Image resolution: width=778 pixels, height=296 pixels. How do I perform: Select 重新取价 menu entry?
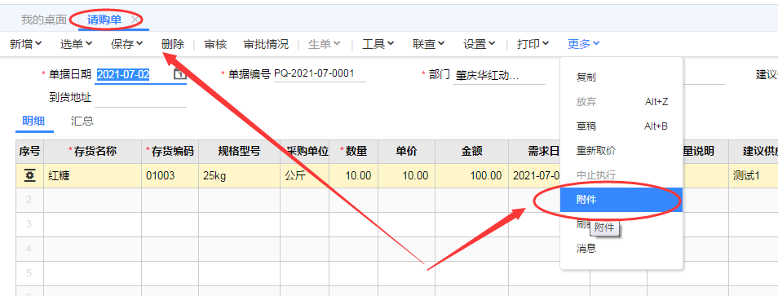coord(621,150)
